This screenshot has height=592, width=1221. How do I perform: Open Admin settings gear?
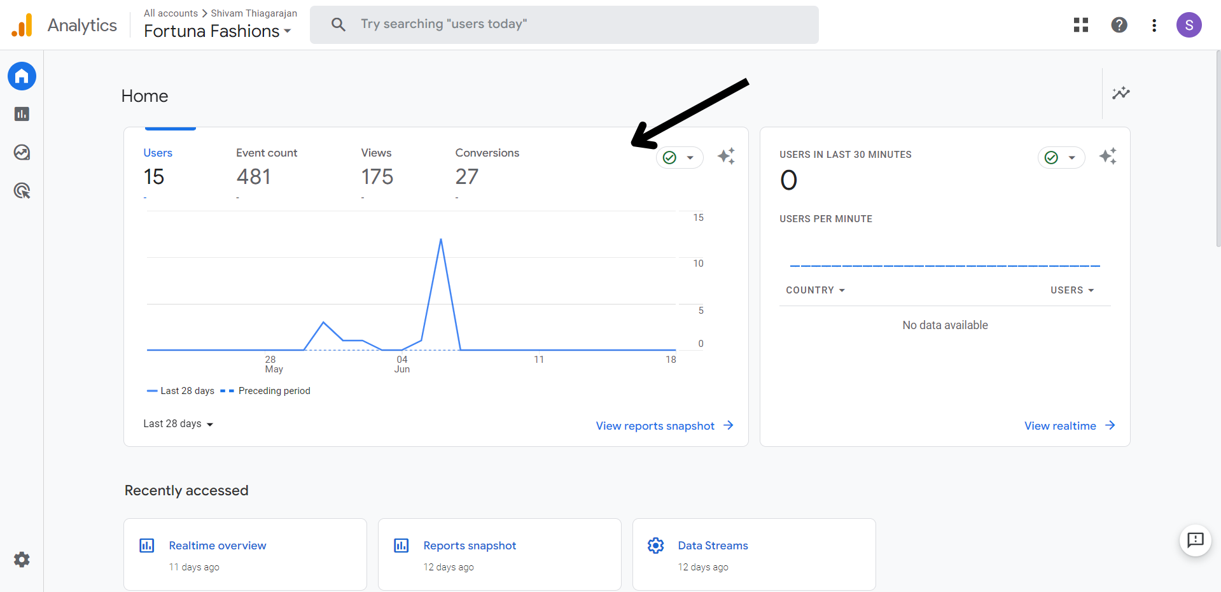[x=22, y=560]
